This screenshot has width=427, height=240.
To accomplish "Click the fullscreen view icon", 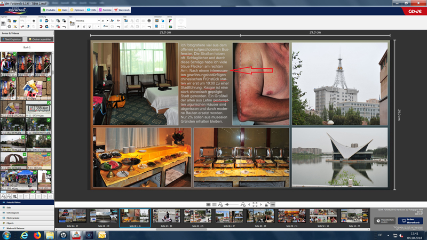I will coord(255,204).
